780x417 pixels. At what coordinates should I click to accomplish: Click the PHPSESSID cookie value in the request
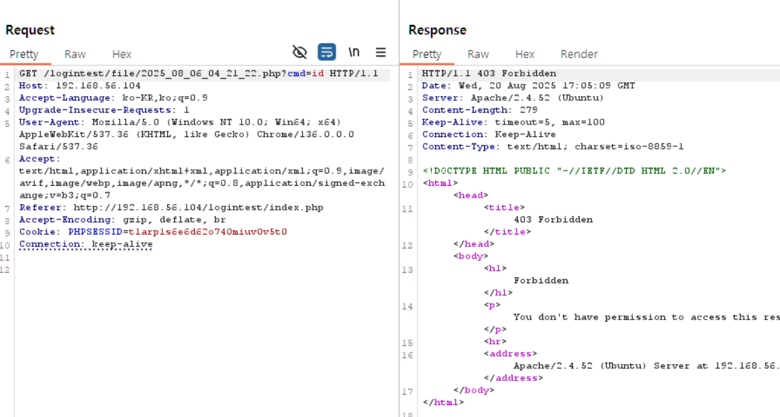tap(208, 232)
